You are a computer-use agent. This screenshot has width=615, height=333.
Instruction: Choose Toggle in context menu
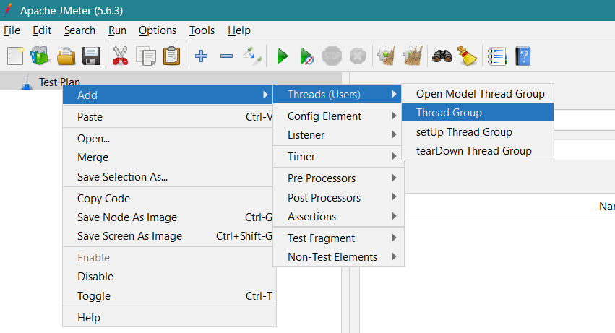(168, 295)
